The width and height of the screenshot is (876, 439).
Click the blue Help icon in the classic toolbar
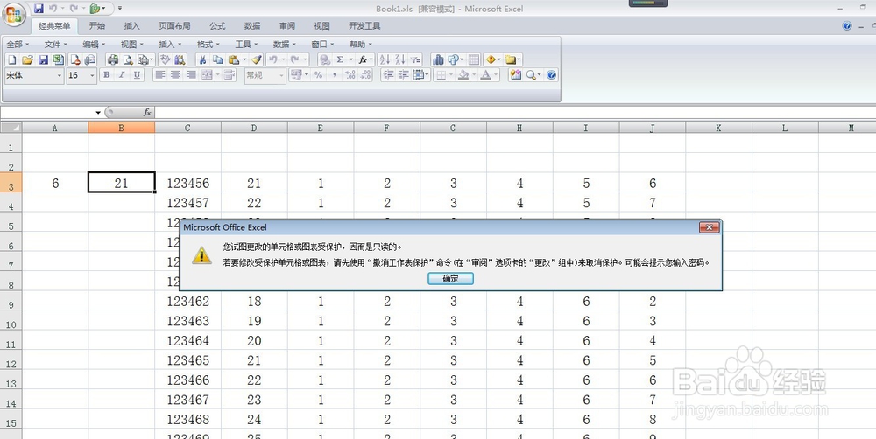[x=551, y=74]
